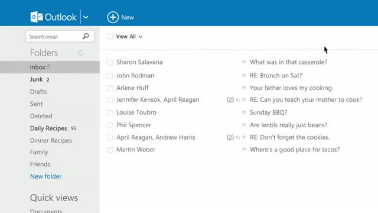
Task: Click the New button label
Action: 128,17
